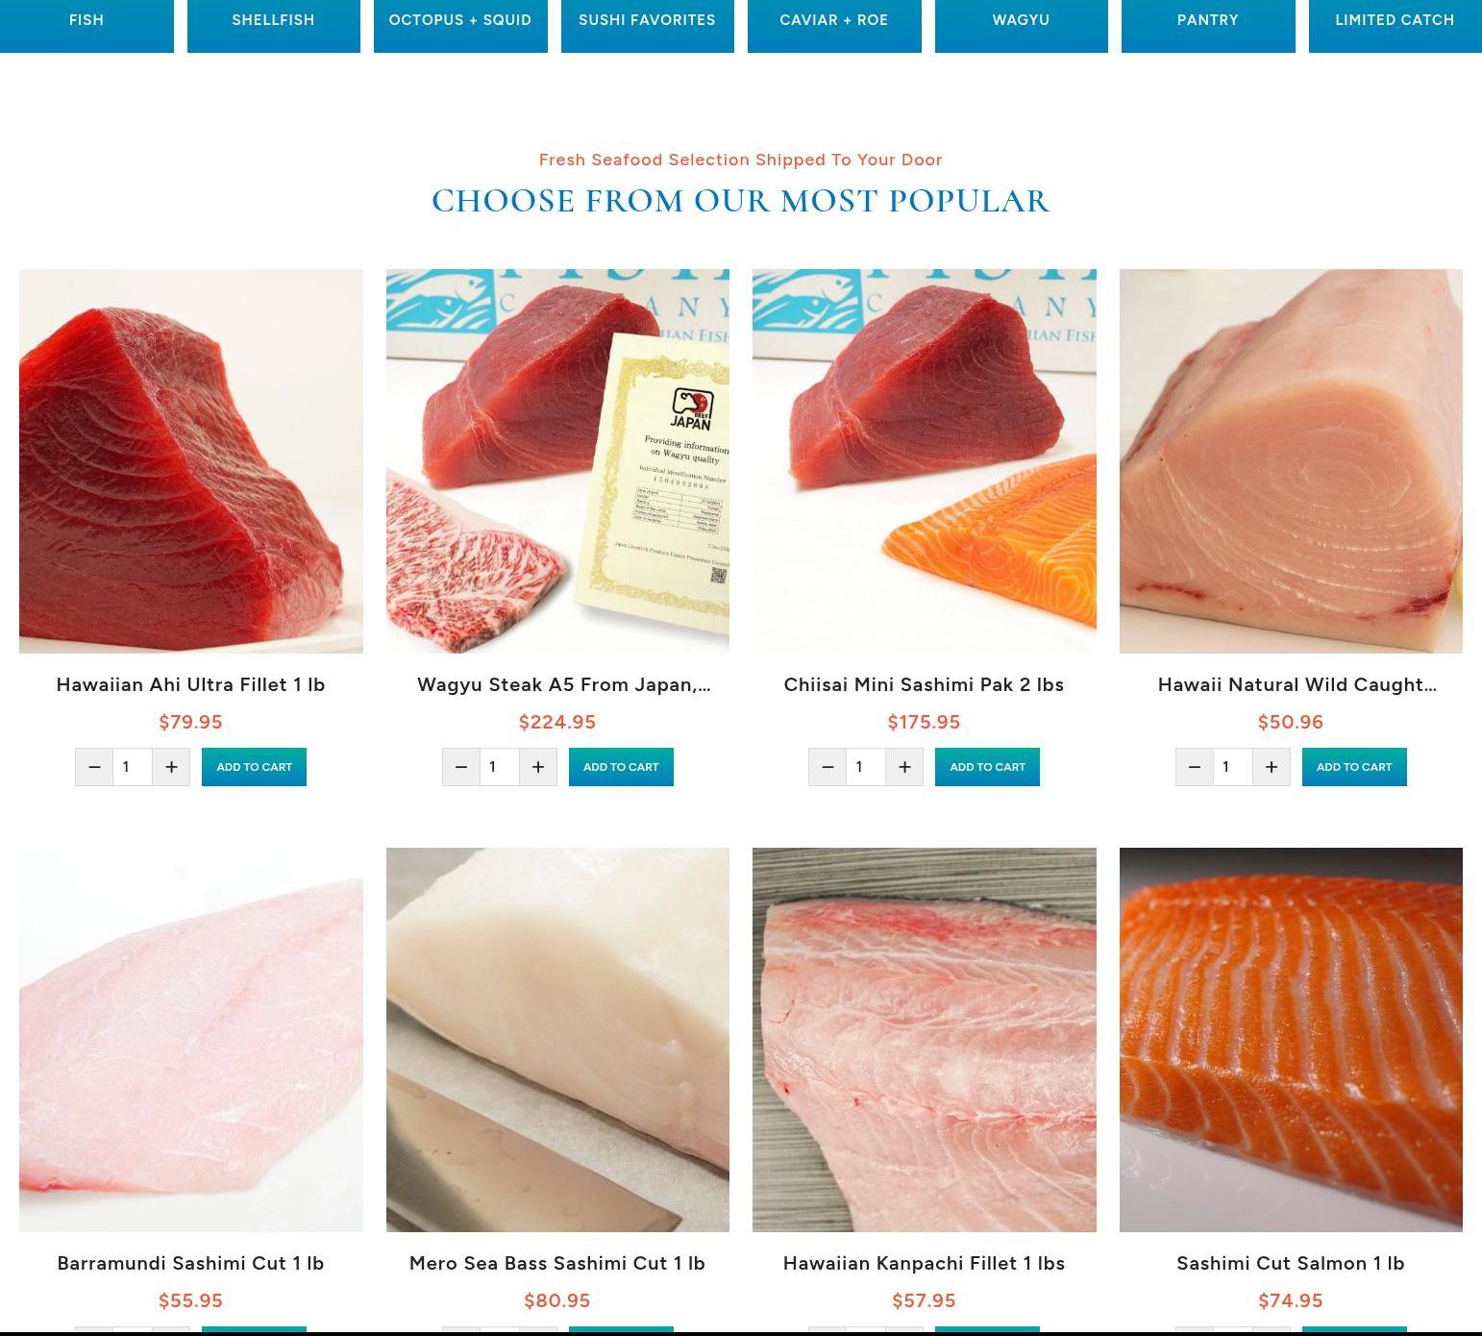The width and height of the screenshot is (1482, 1336).
Task: Click plus icon for Hawaii Natural Wild Caught
Action: click(x=1272, y=767)
